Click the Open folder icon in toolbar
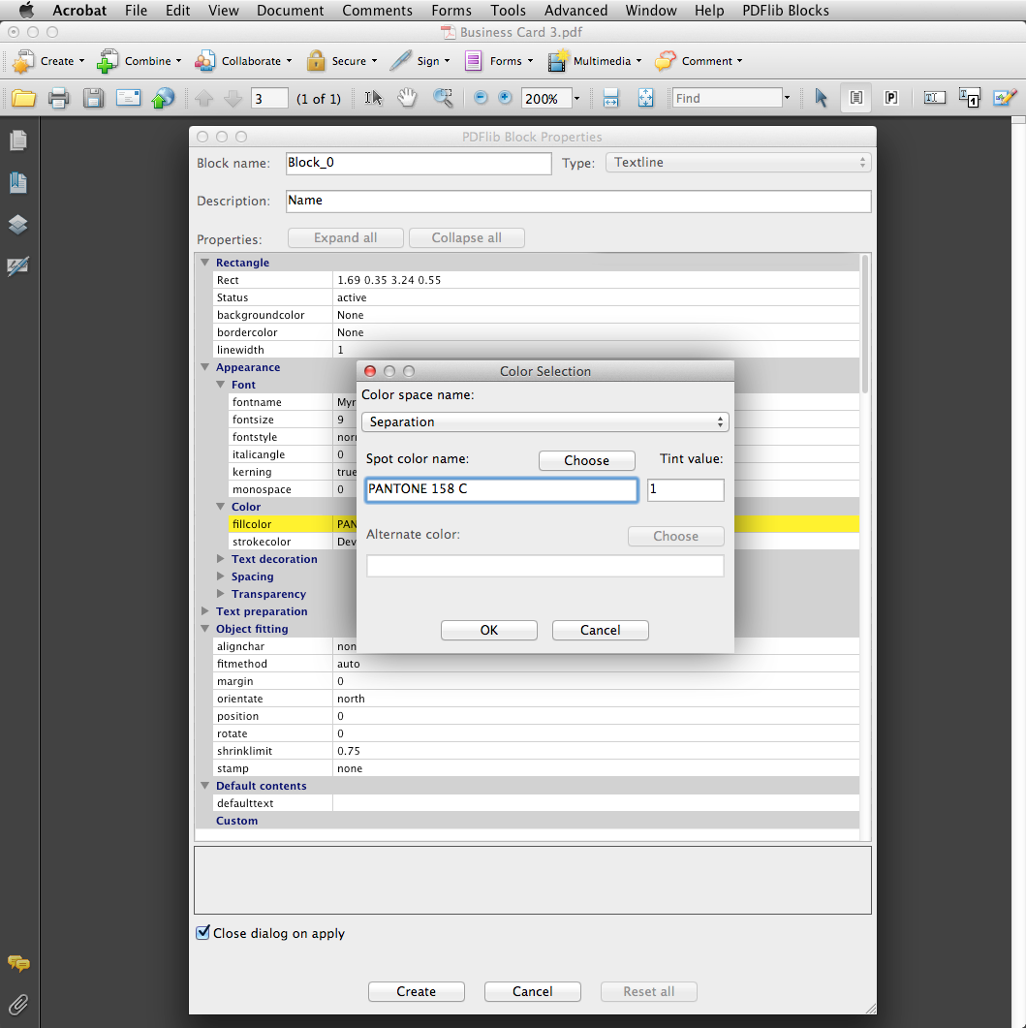Screen dimensions: 1026x1028 pyautogui.click(x=23, y=98)
